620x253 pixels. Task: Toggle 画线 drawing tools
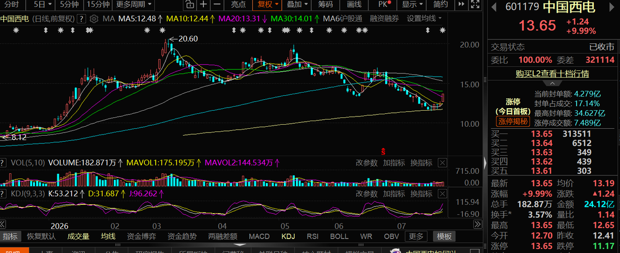point(354,5)
